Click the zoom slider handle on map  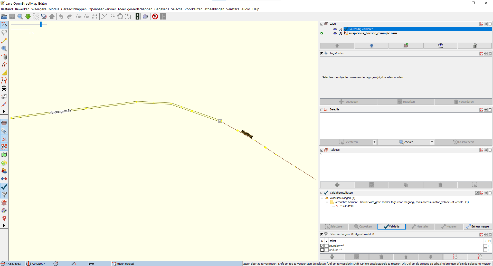click(41, 24)
